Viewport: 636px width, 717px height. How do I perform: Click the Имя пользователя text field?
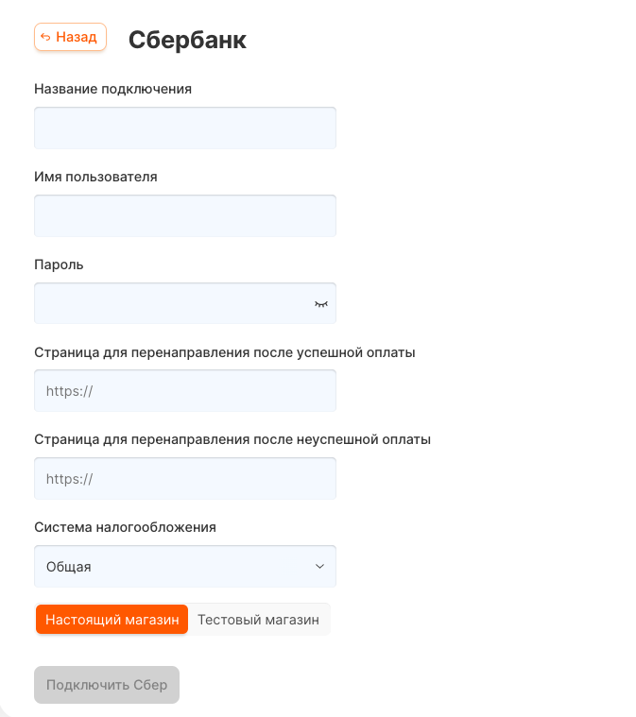tap(184, 215)
